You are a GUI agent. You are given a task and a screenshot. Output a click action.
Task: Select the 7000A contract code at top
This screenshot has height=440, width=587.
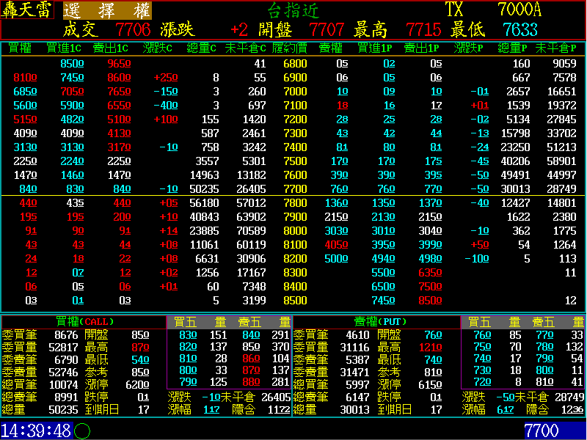[x=519, y=10]
